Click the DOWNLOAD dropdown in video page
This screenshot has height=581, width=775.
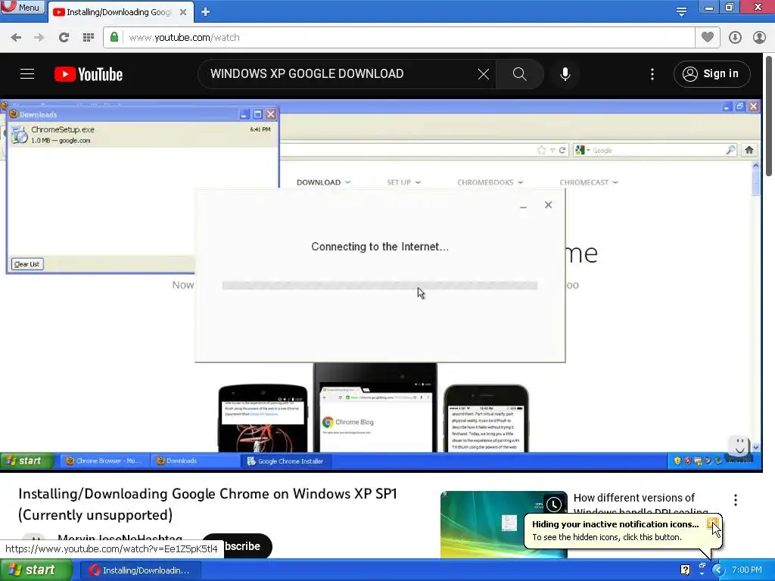323,182
